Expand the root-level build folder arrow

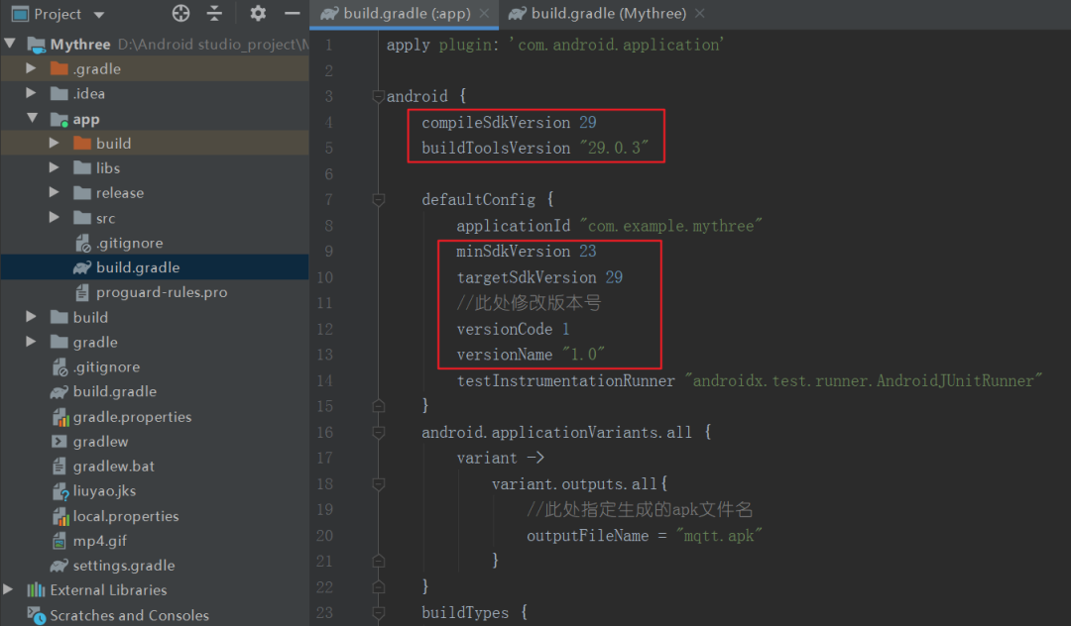(31, 316)
